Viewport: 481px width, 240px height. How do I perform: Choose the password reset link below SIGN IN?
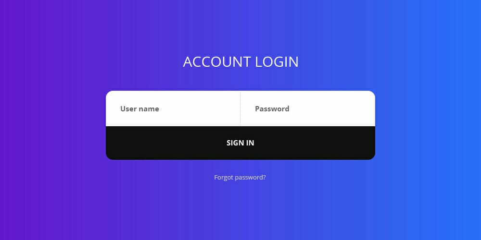coord(240,178)
